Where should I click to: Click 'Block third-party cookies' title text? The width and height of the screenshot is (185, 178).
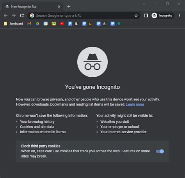tap(41, 146)
